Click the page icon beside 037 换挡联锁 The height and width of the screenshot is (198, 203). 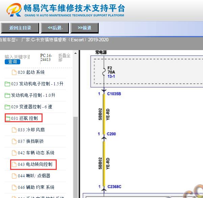(x=14, y=141)
